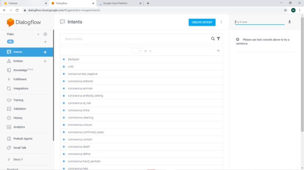Expand the Docs chevron
This screenshot has width=304, height=170.
pyautogui.click(x=9, y=159)
